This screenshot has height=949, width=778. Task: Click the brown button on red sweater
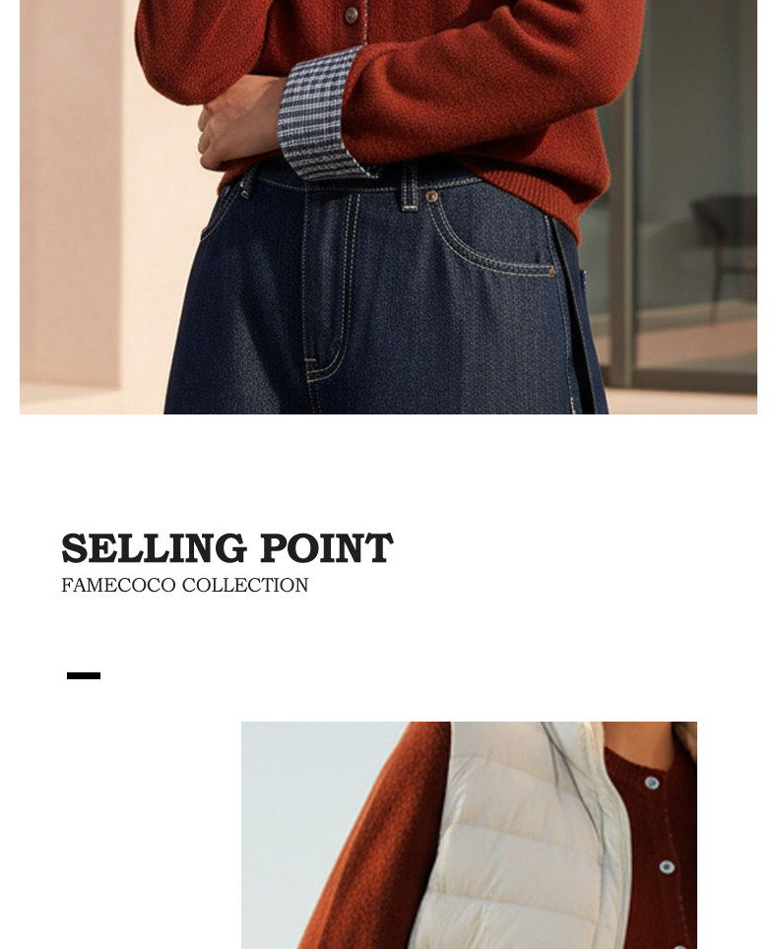(352, 15)
